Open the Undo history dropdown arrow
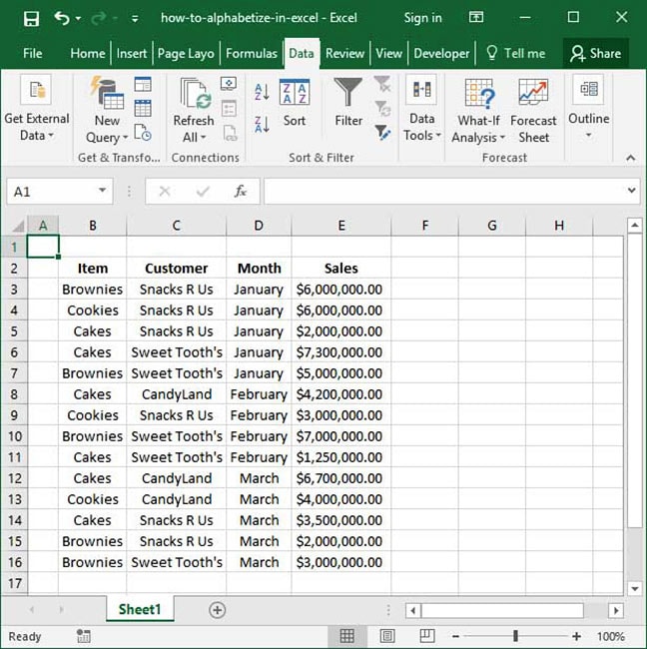Viewport: 647px width, 649px height. (78, 19)
